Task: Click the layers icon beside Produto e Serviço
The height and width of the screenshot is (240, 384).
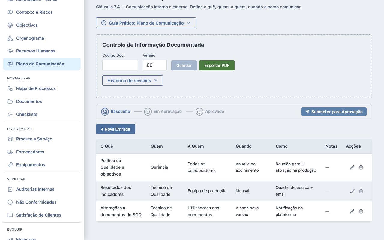Action: pyautogui.click(x=10, y=139)
